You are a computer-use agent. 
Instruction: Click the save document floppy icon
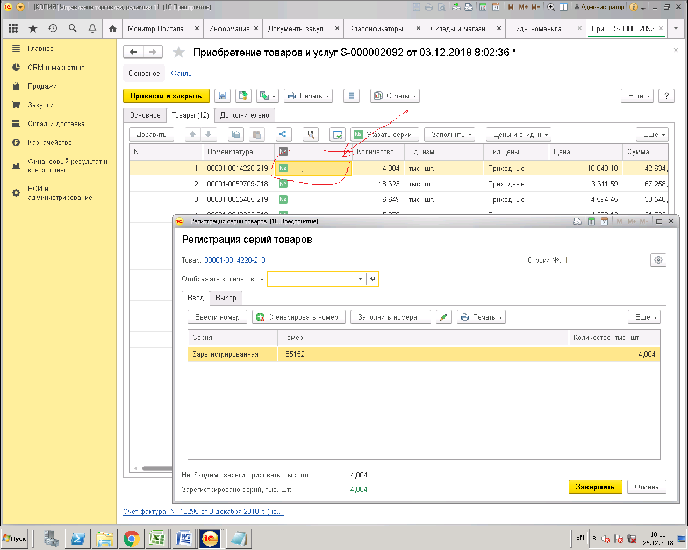[x=223, y=96]
